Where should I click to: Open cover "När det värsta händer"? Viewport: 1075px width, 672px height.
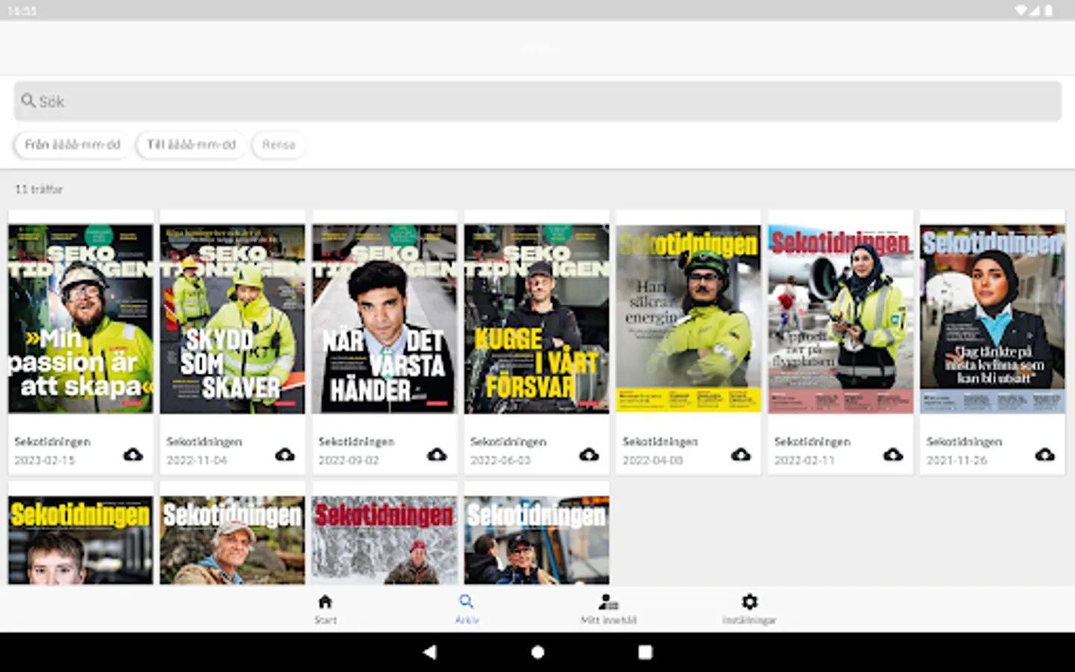click(x=384, y=319)
